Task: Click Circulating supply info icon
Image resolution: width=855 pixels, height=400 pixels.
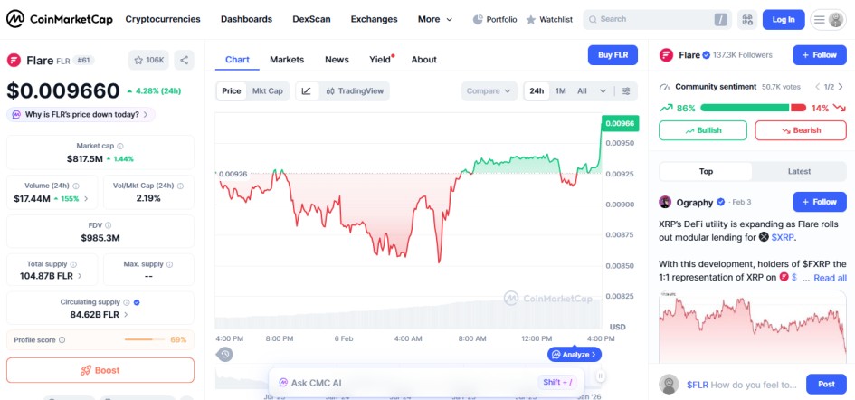Action: (x=127, y=302)
